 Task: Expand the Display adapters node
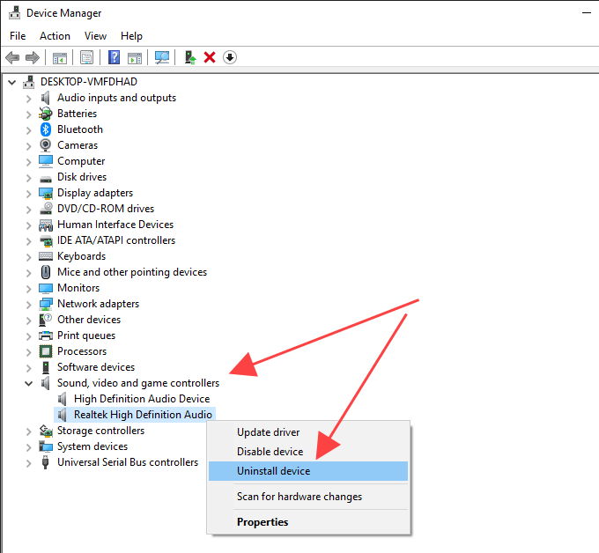[x=29, y=193]
